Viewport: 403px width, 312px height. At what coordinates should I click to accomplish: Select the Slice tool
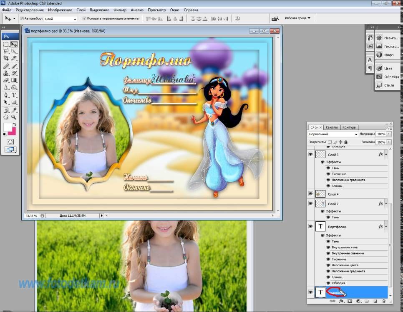[14, 58]
